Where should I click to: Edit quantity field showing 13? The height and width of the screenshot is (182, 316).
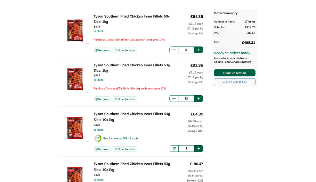coord(186,99)
